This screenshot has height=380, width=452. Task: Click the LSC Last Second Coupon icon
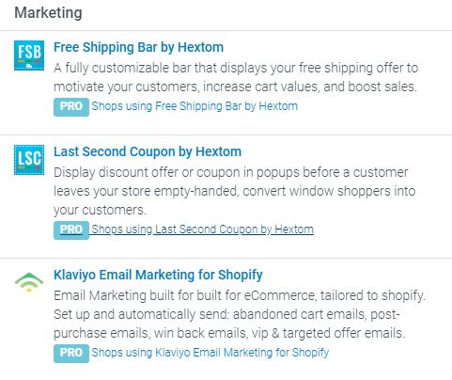(29, 160)
